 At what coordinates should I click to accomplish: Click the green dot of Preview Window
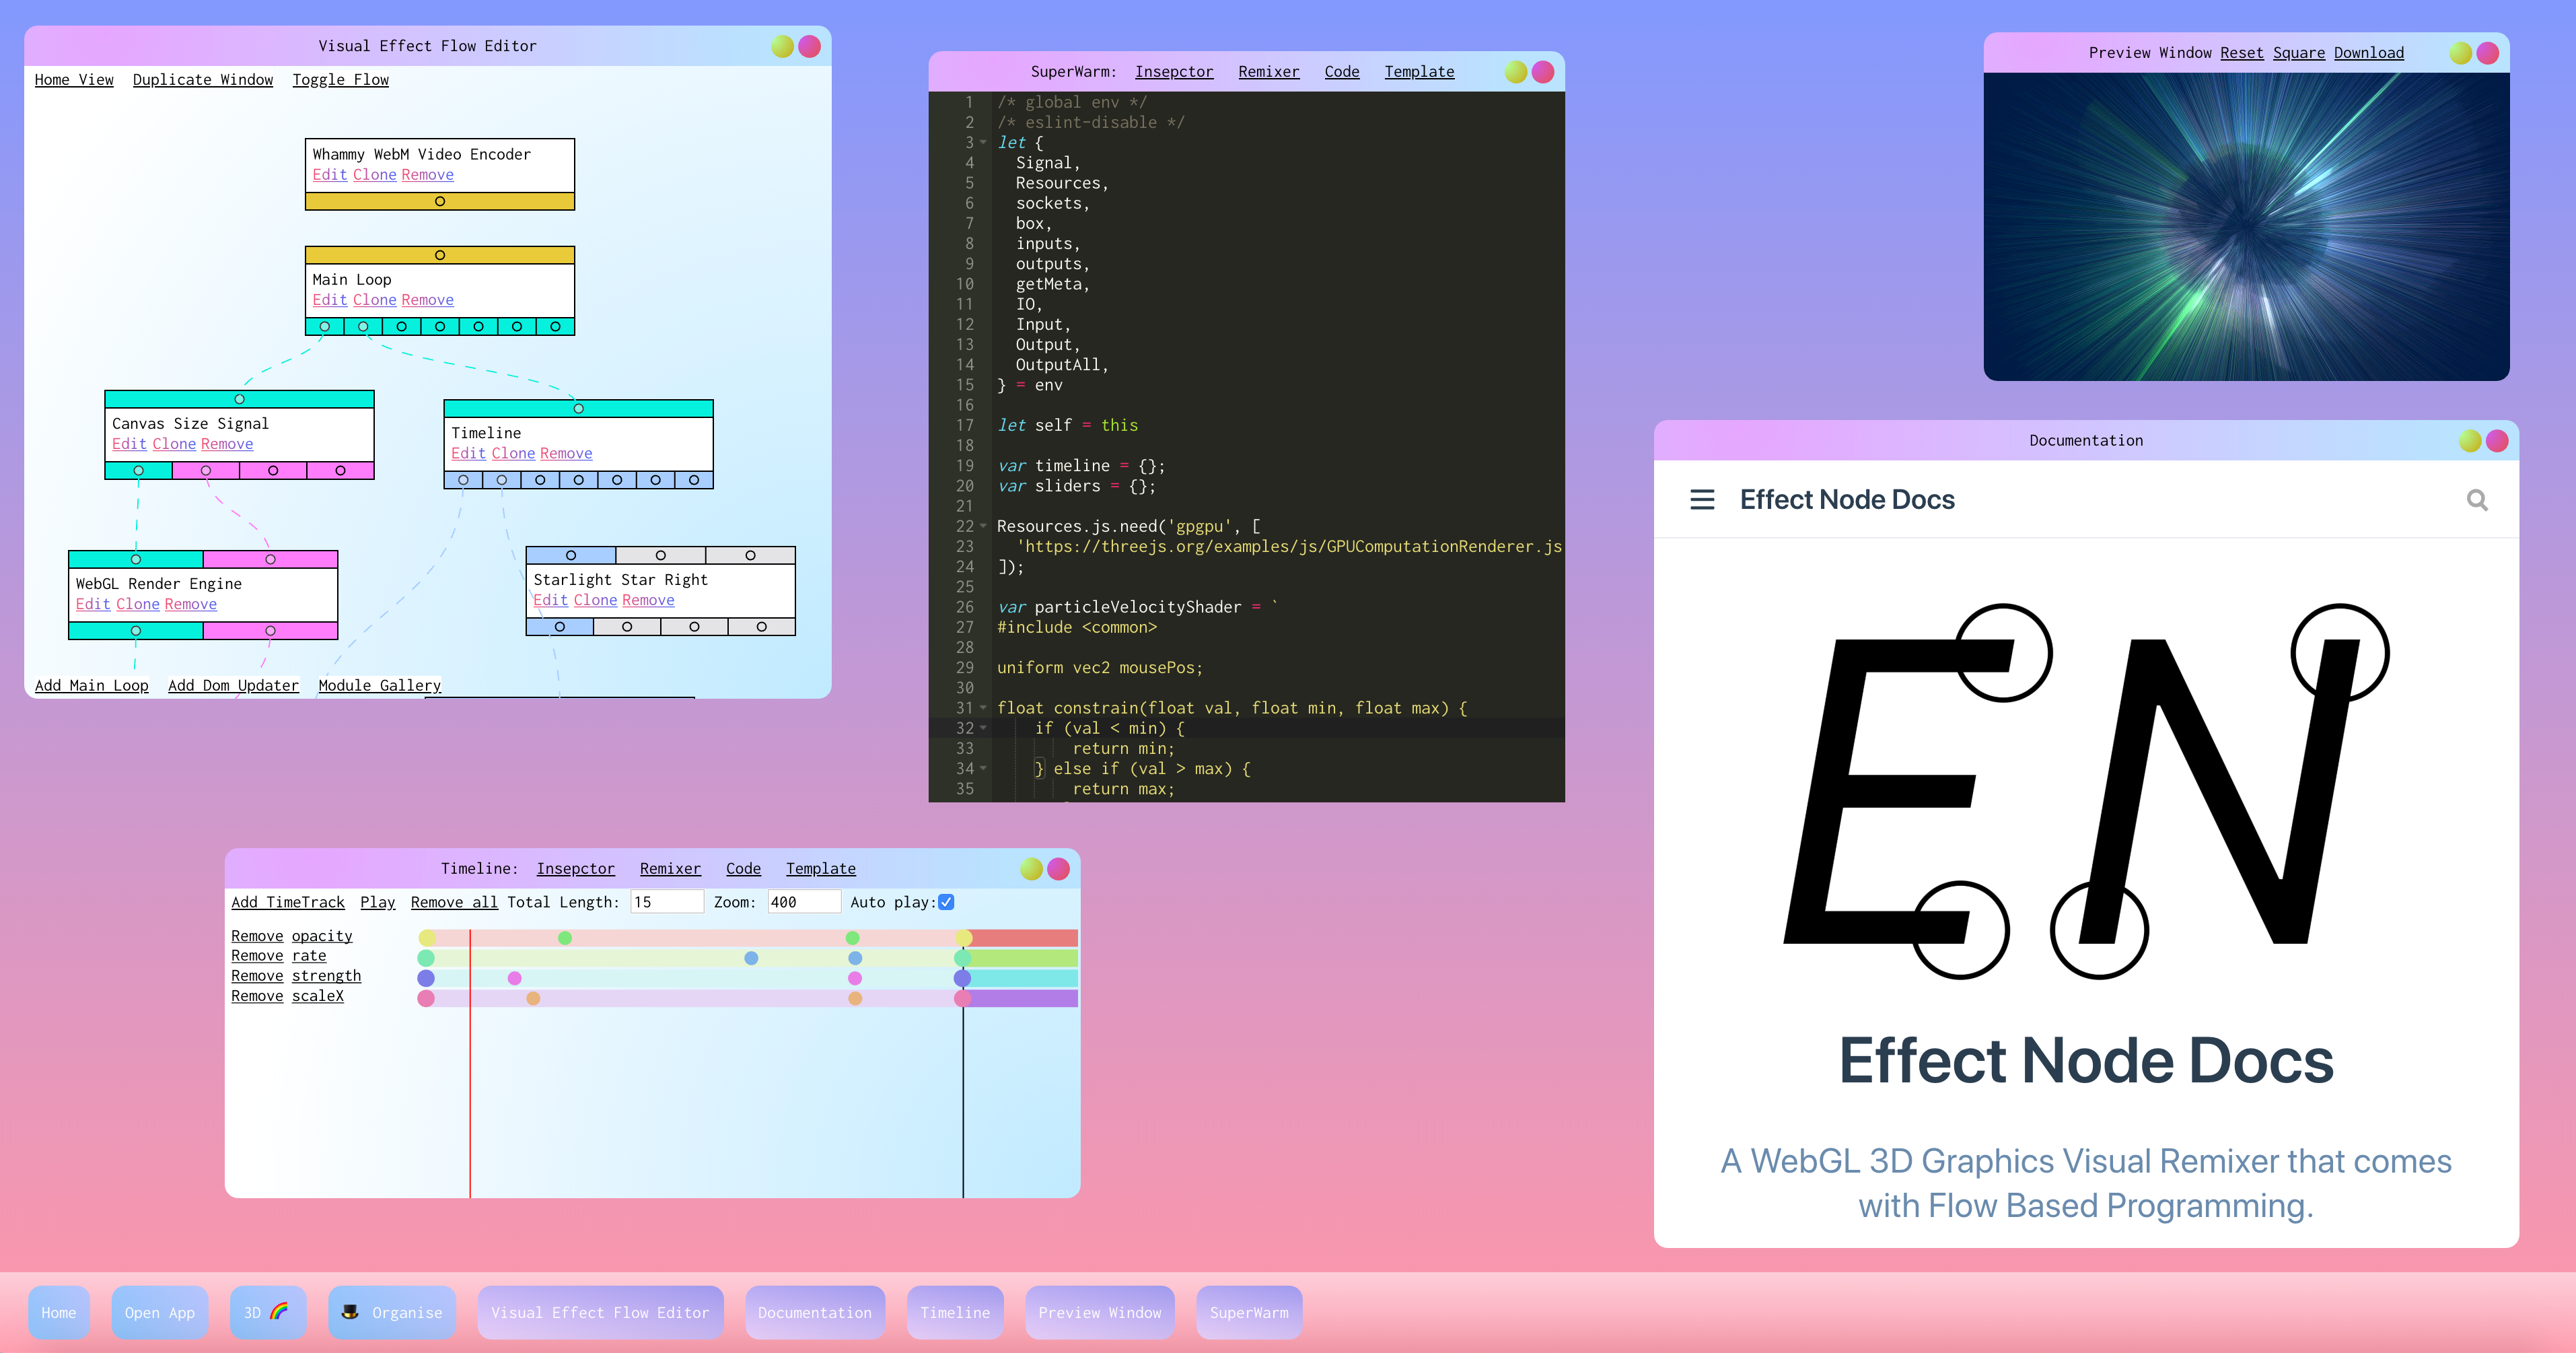[2460, 53]
